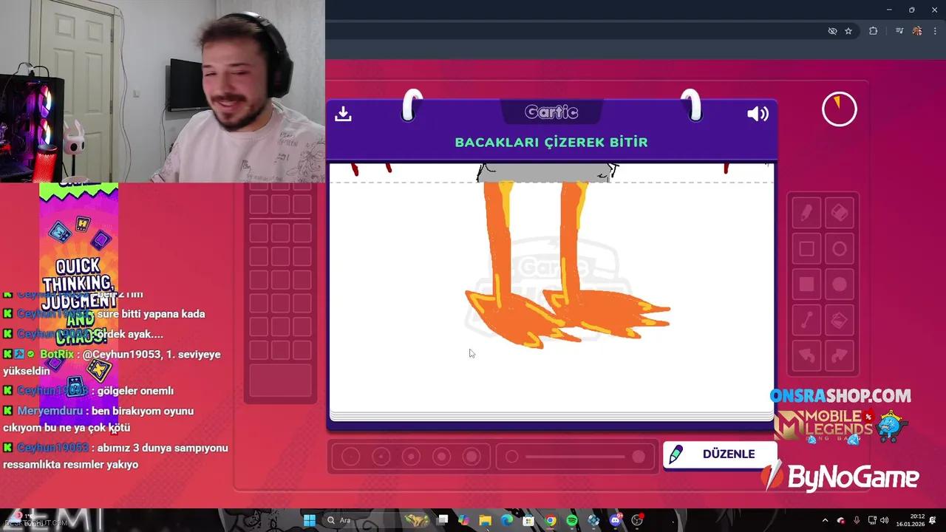Screen dimensions: 946x532
Task: Select the pencil drawing tool
Action: coord(806,213)
